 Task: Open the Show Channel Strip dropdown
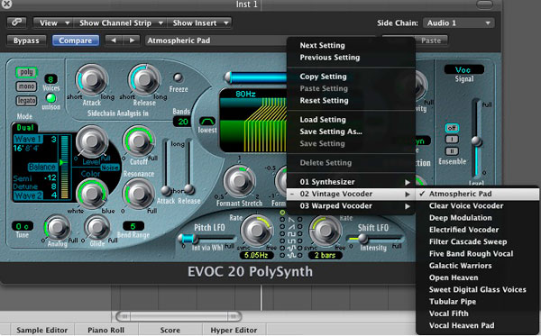121,23
